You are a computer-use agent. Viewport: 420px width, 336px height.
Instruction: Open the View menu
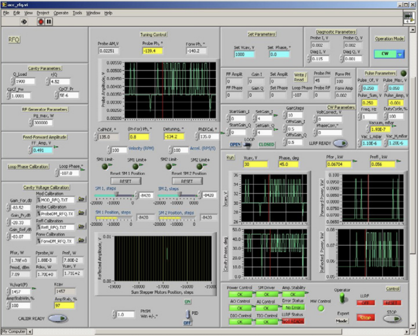[x=28, y=13]
